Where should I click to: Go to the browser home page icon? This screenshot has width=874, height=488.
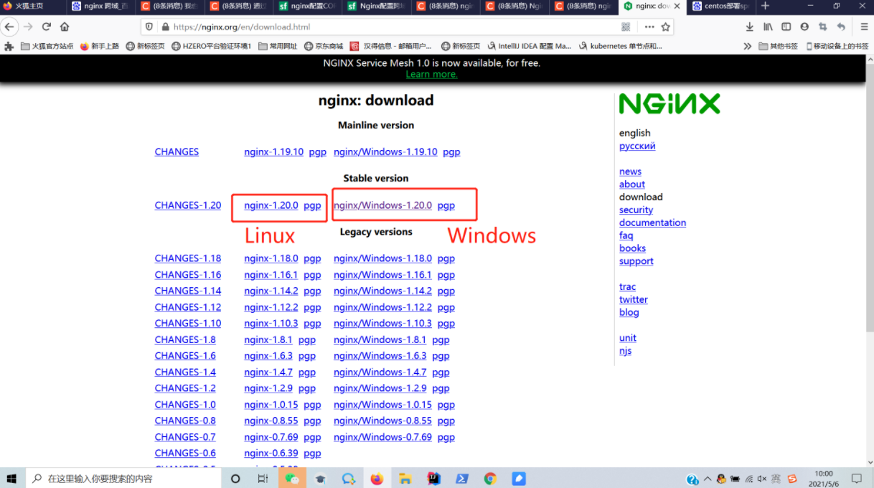65,27
